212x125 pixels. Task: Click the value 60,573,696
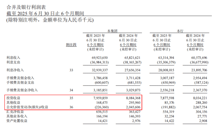click(199, 58)
